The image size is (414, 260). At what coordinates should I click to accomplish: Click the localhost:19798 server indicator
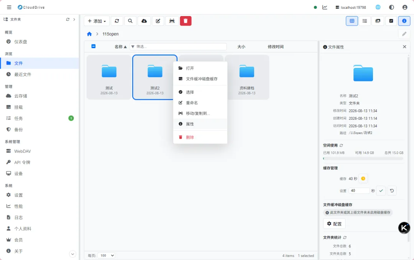tap(351, 7)
